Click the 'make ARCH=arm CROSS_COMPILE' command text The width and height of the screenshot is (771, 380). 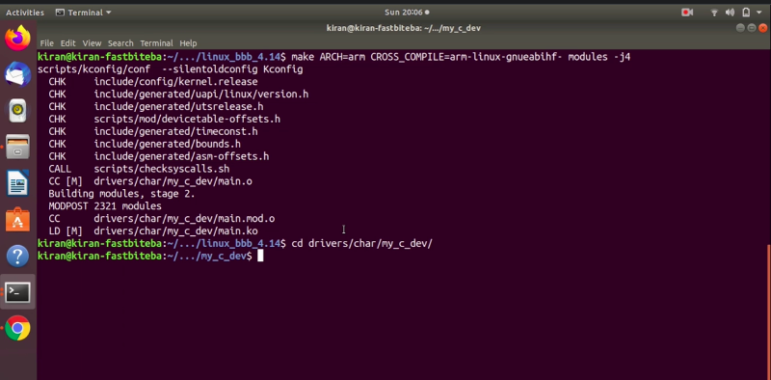tap(461, 57)
